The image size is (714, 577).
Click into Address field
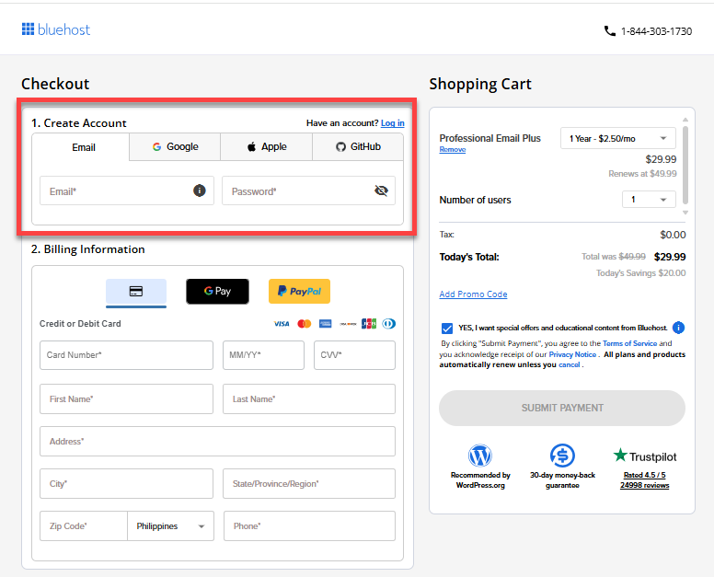[x=218, y=442]
